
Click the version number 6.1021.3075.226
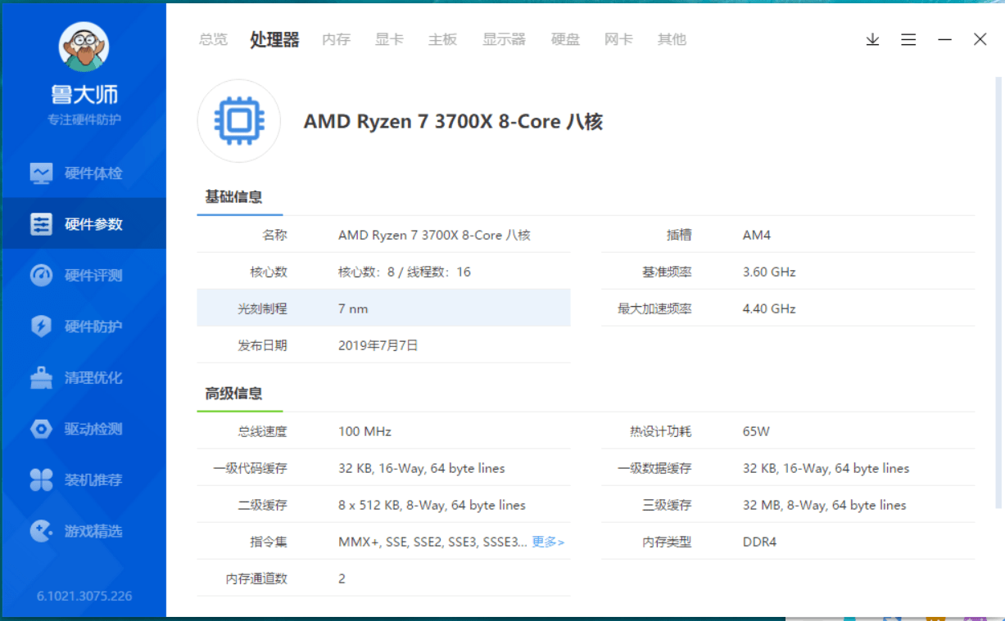click(x=84, y=596)
